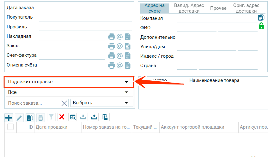The width and height of the screenshot is (268, 157).
Task: Expand the Все filter dropdown
Action: click(x=69, y=92)
